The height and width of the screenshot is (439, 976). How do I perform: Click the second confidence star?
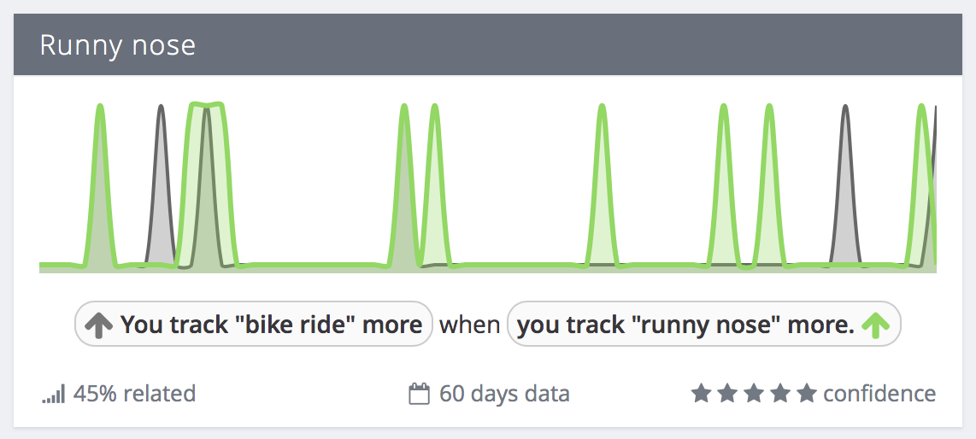[727, 393]
